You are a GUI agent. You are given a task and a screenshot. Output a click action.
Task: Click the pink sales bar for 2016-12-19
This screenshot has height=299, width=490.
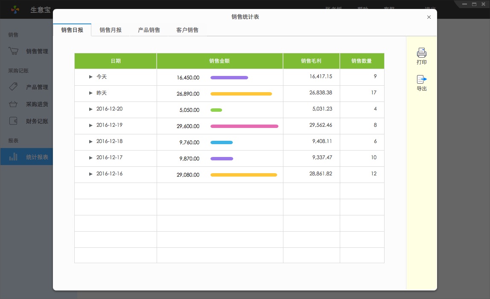244,126
